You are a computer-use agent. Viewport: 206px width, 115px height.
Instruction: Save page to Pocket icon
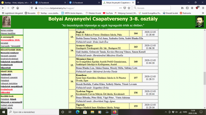pos(125,8)
